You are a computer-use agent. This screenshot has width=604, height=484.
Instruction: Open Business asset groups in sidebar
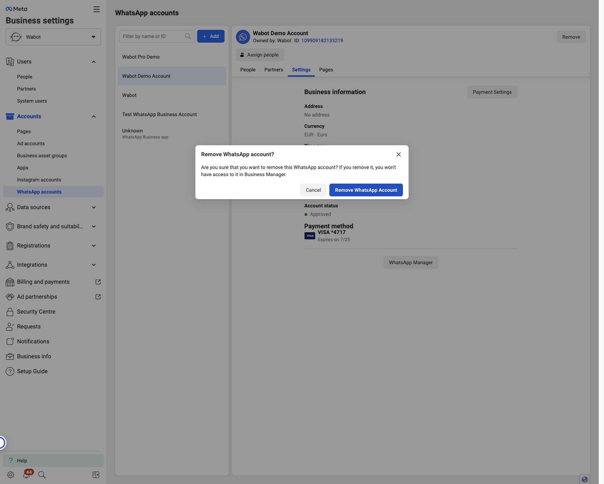(42, 156)
